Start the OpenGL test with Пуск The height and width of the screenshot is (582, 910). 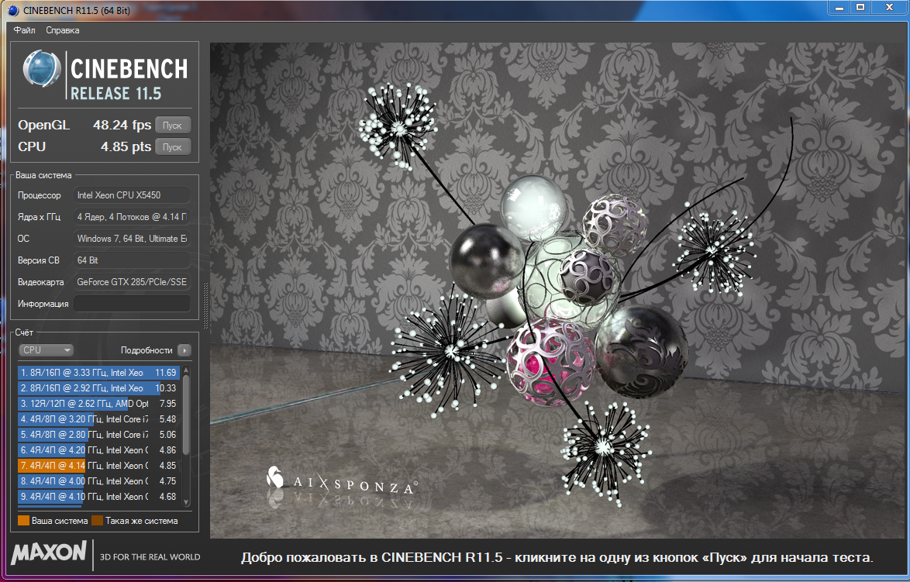172,126
